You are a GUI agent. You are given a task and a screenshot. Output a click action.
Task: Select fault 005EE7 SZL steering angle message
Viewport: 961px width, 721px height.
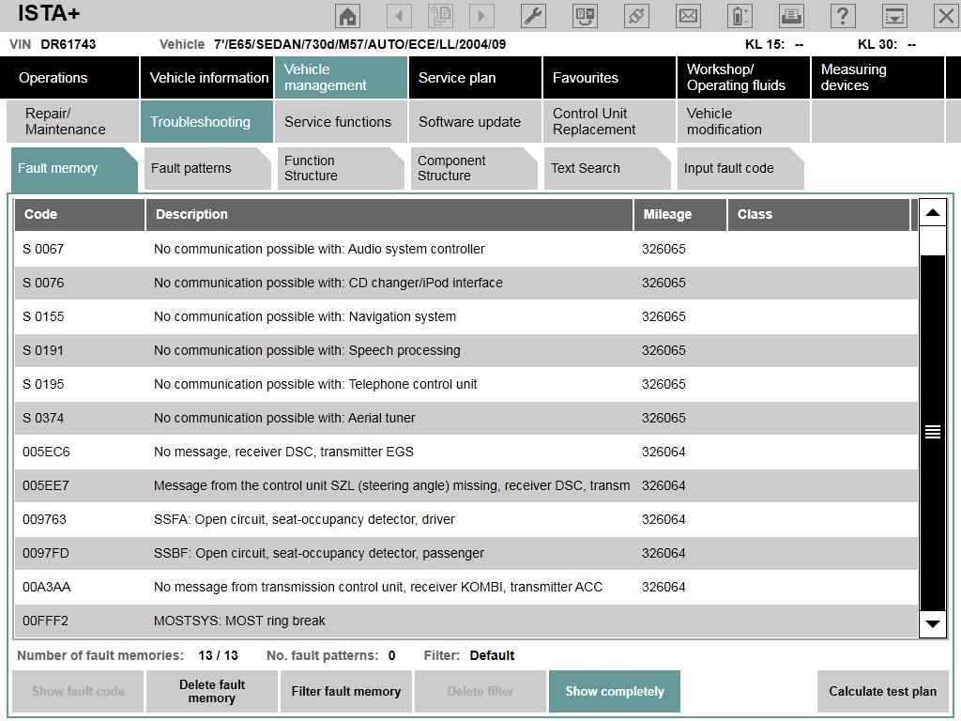tap(466, 485)
